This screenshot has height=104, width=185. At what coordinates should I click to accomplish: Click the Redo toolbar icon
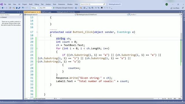27,8
